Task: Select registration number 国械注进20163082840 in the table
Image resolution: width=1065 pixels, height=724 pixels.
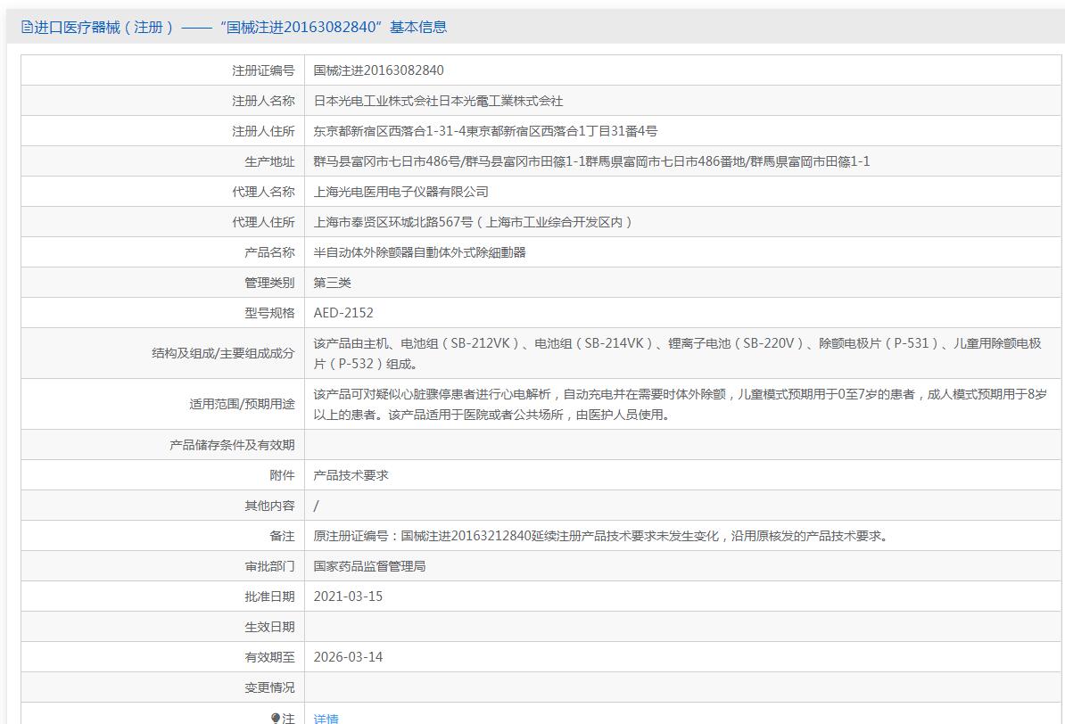Action: 378,70
